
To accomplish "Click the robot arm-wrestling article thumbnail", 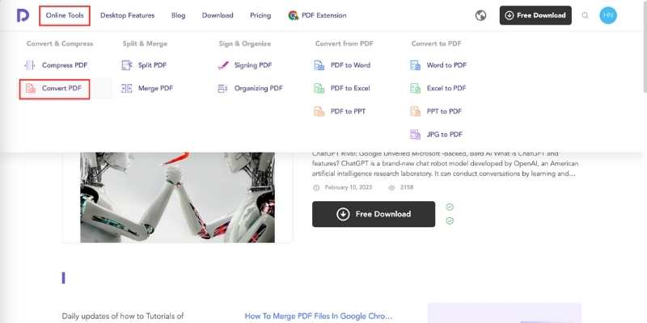I will (177, 196).
